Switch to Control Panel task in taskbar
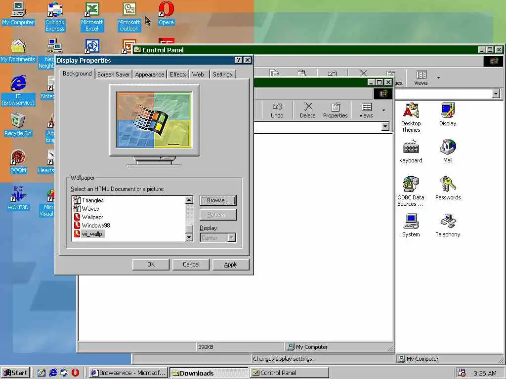The height and width of the screenshot is (379, 506). click(x=289, y=373)
